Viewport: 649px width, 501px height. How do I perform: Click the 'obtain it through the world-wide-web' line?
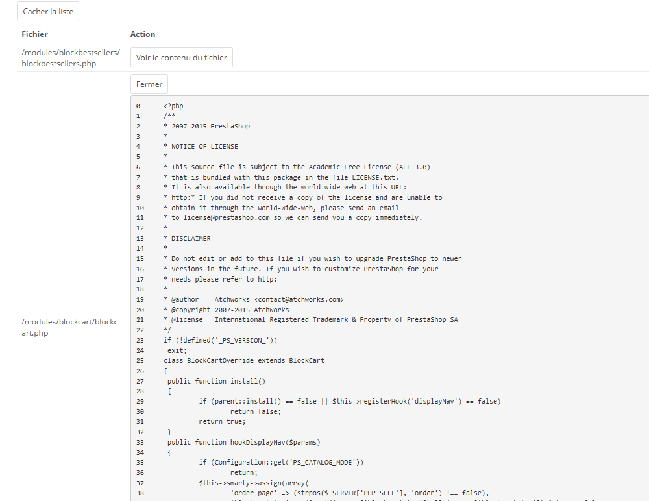pyautogui.click(x=281, y=208)
